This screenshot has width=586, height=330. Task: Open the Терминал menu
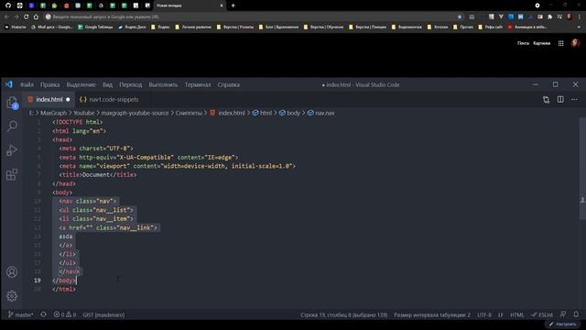click(198, 85)
